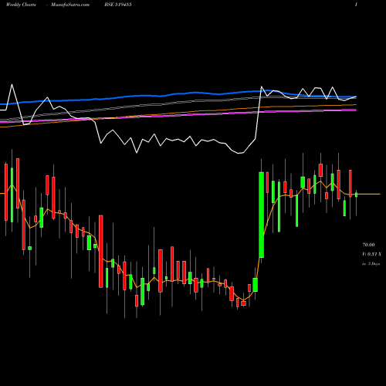Click the "in 2 Days" text
This screenshot has height=386, width=386.
click(x=371, y=264)
